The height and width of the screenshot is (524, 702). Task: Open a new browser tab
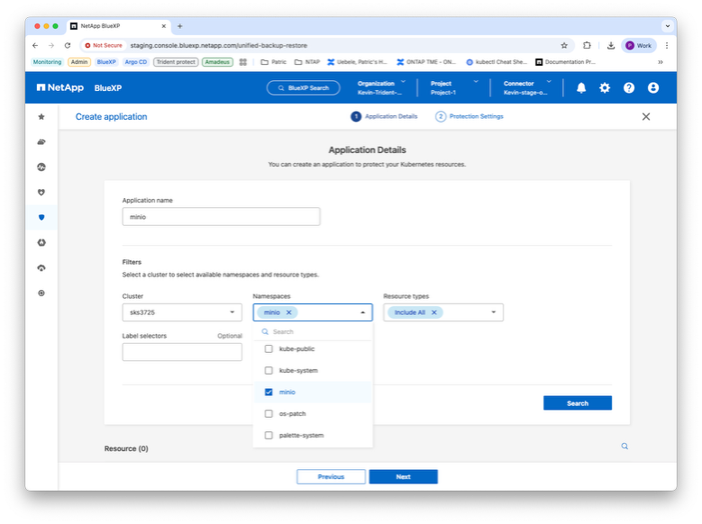180,26
